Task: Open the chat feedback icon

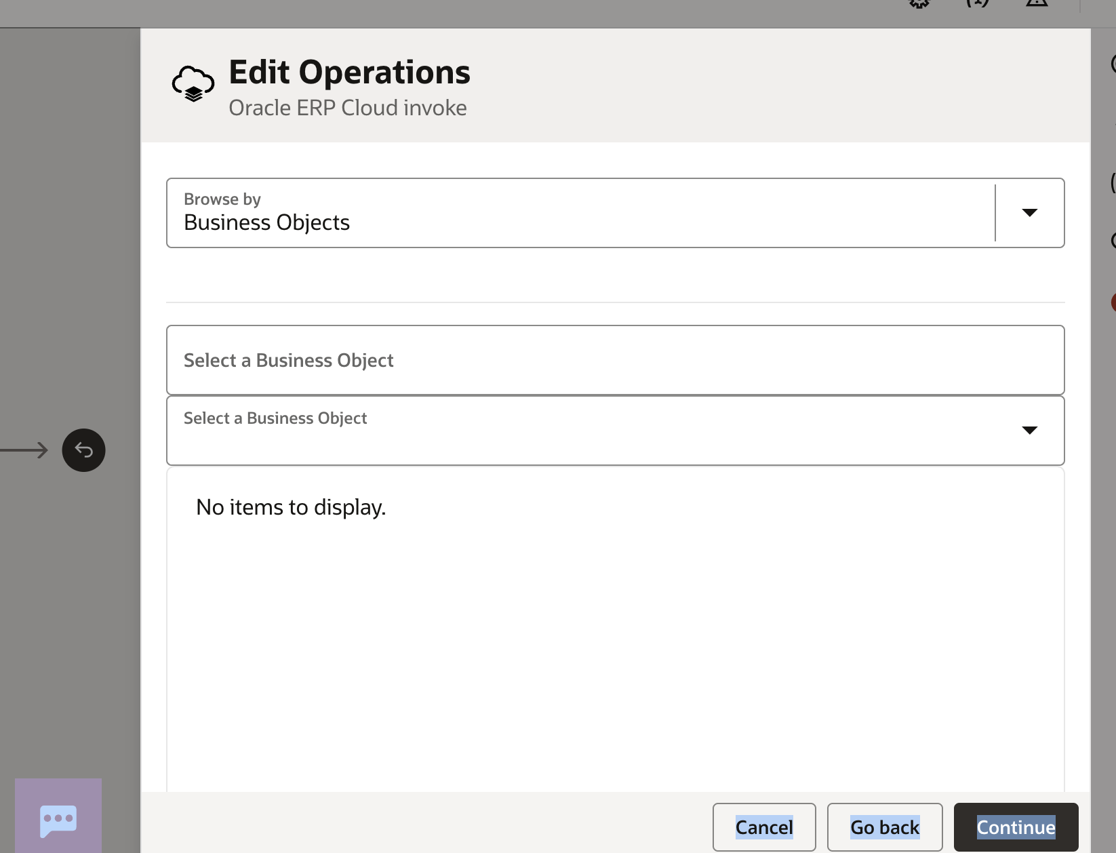Action: (58, 820)
